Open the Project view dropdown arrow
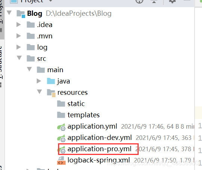This screenshot has height=170, width=202. point(51,1)
